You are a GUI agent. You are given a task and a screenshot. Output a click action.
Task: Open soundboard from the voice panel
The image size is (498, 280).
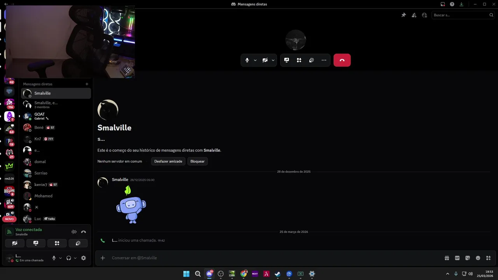[78, 243]
